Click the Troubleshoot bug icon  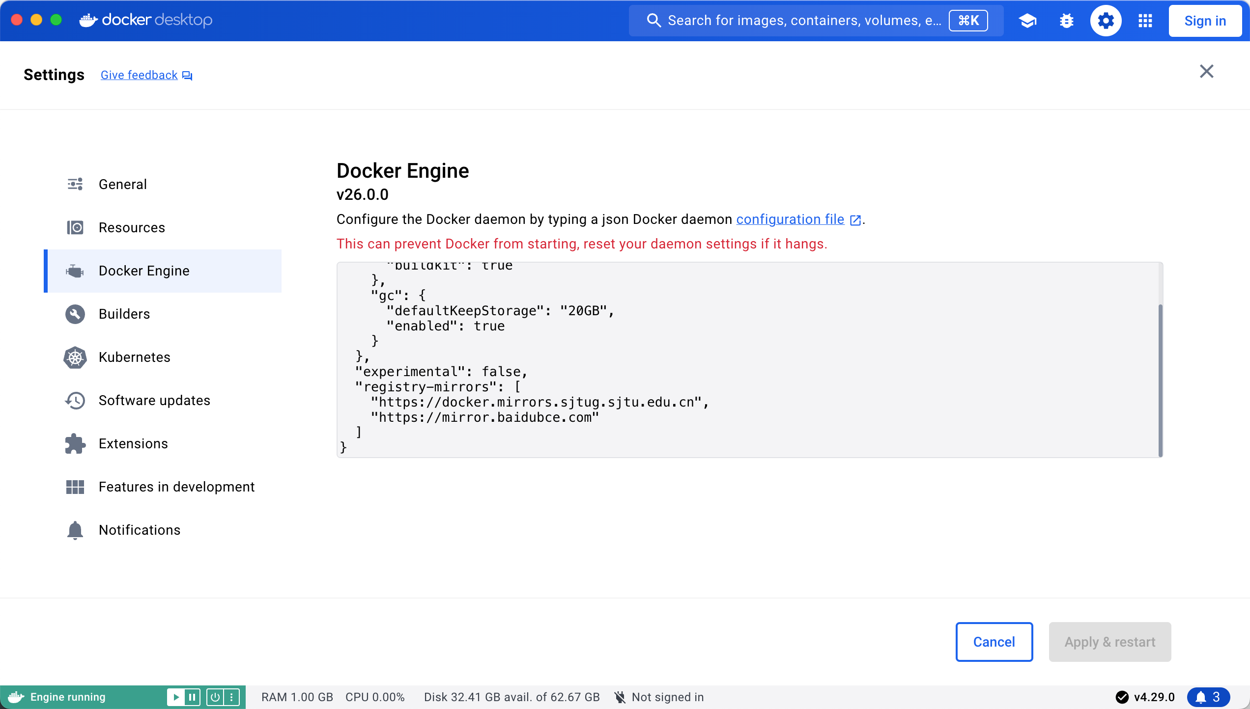pyautogui.click(x=1066, y=21)
